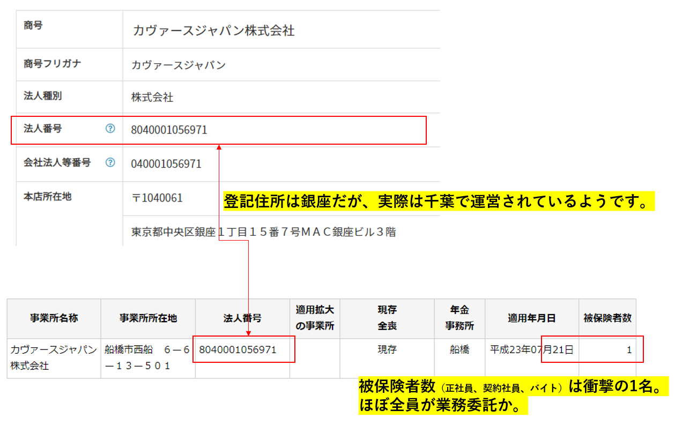Click the 被保険者数 column header

coord(607,318)
